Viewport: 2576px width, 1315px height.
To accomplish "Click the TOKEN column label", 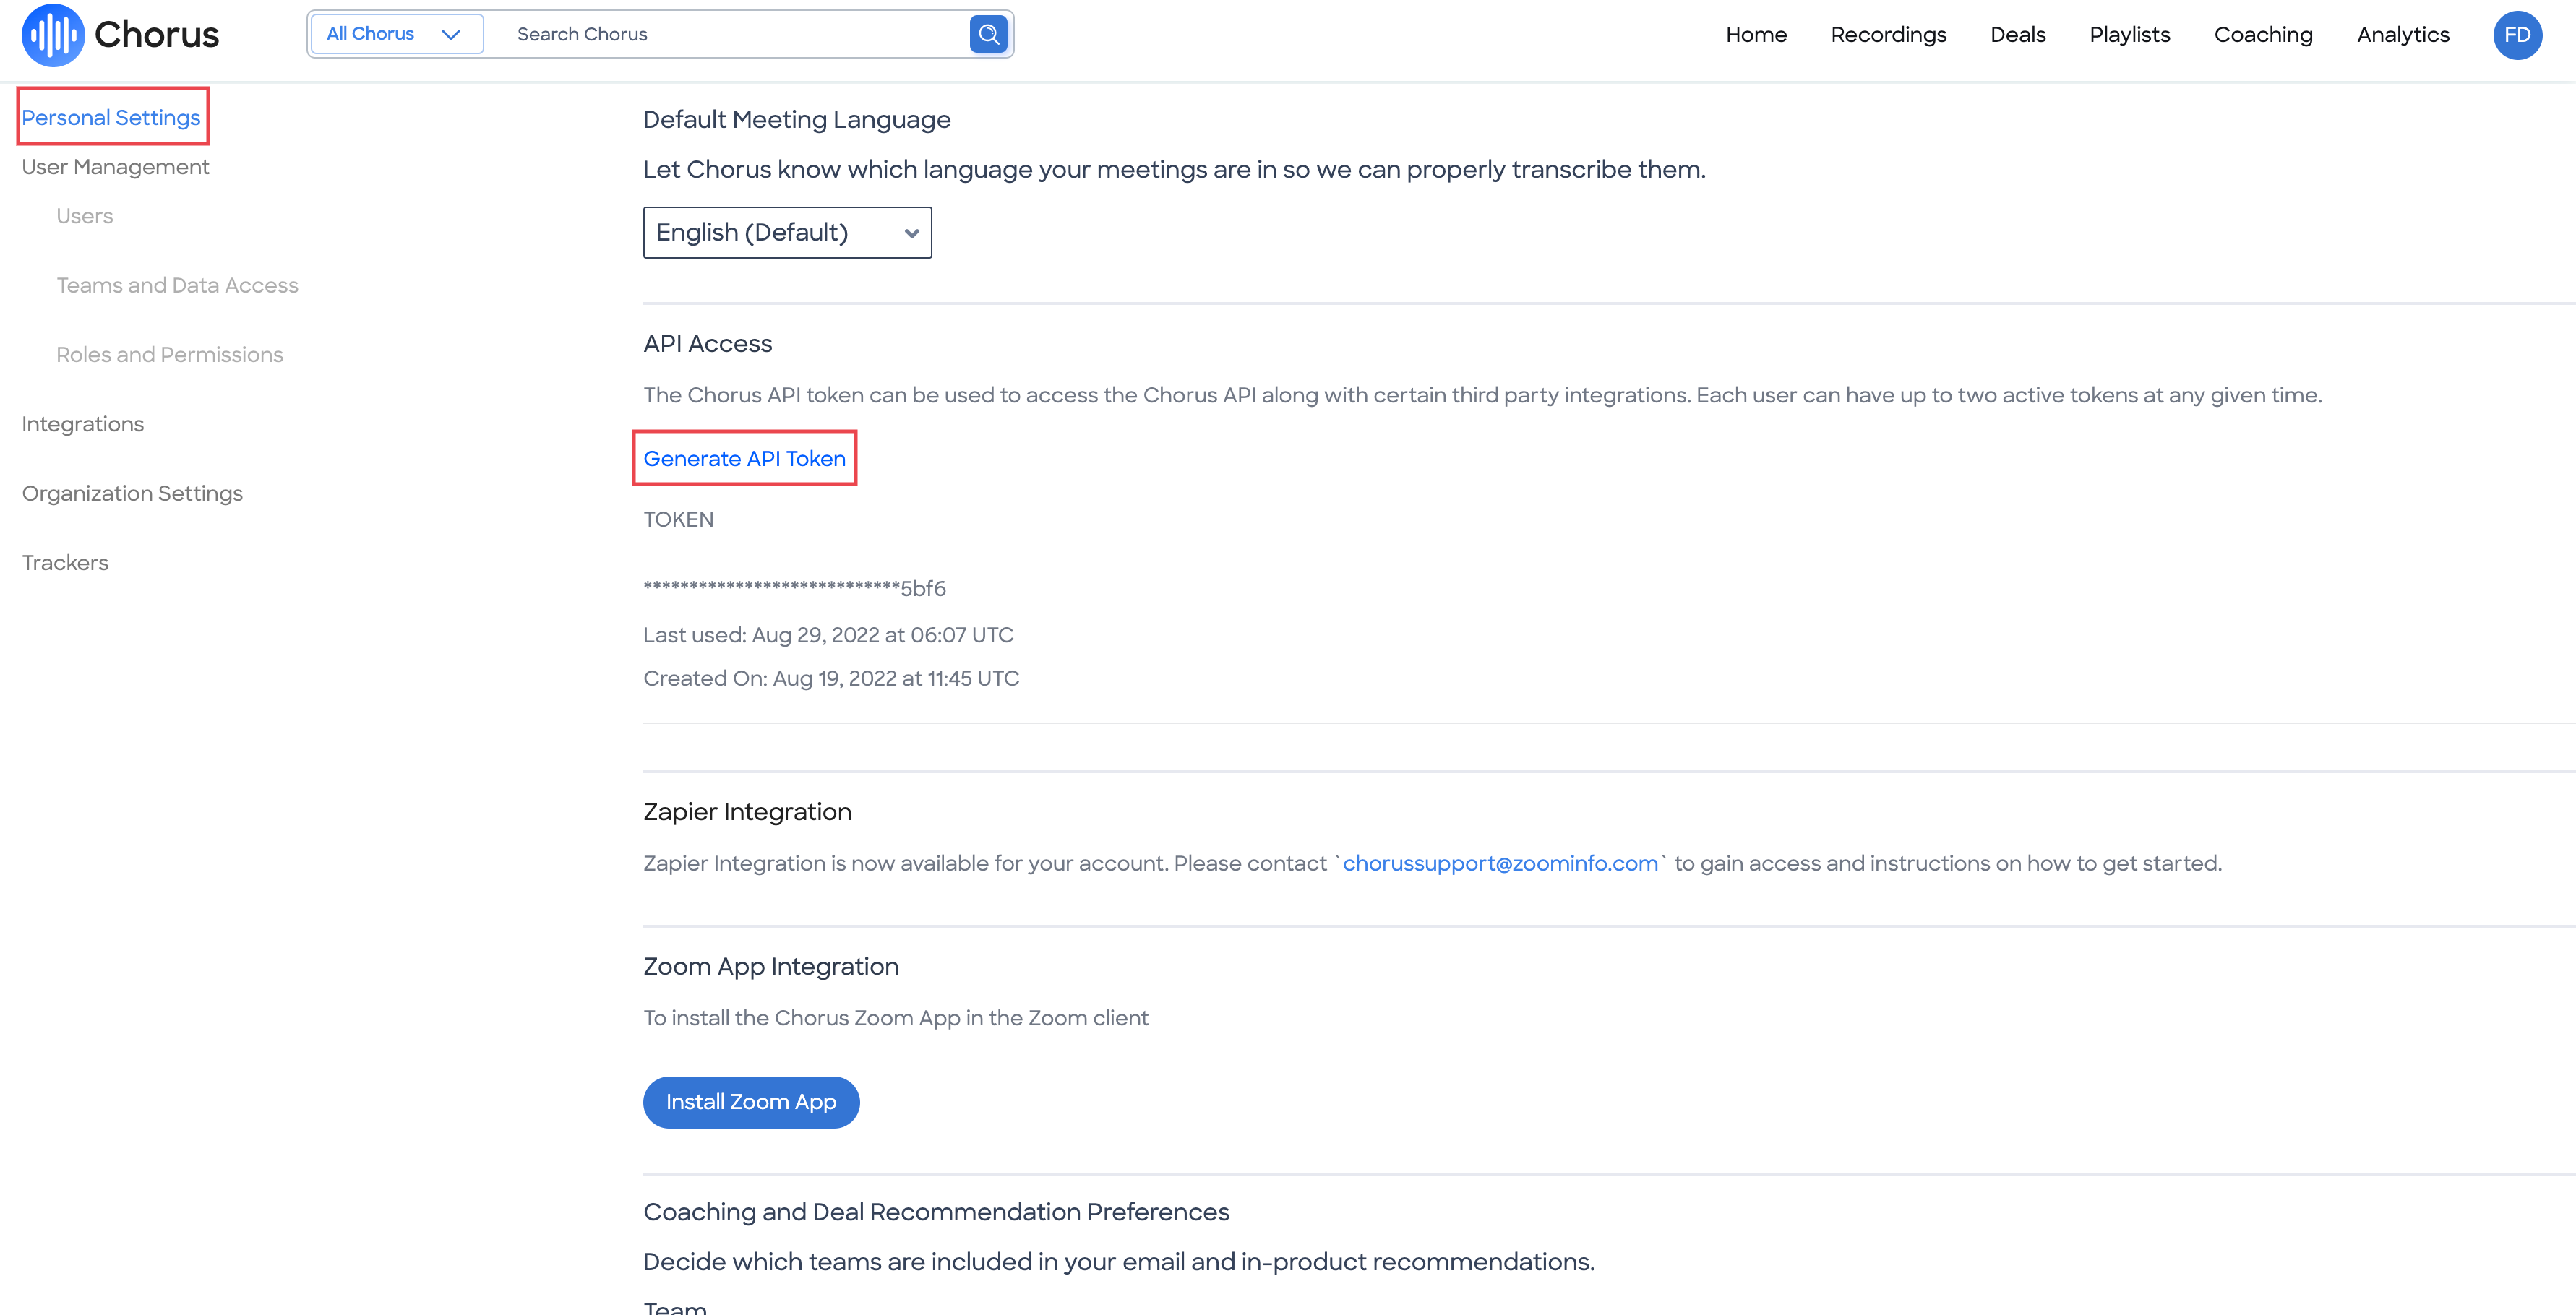I will (x=678, y=520).
